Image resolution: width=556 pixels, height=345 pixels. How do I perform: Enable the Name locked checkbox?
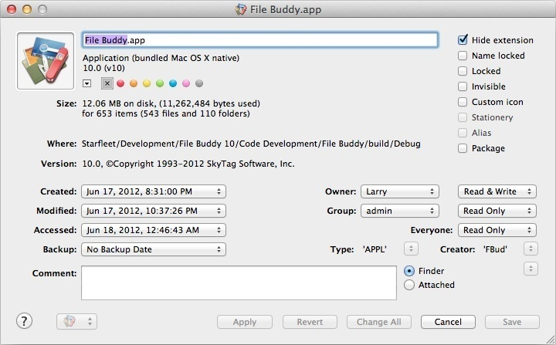point(463,56)
